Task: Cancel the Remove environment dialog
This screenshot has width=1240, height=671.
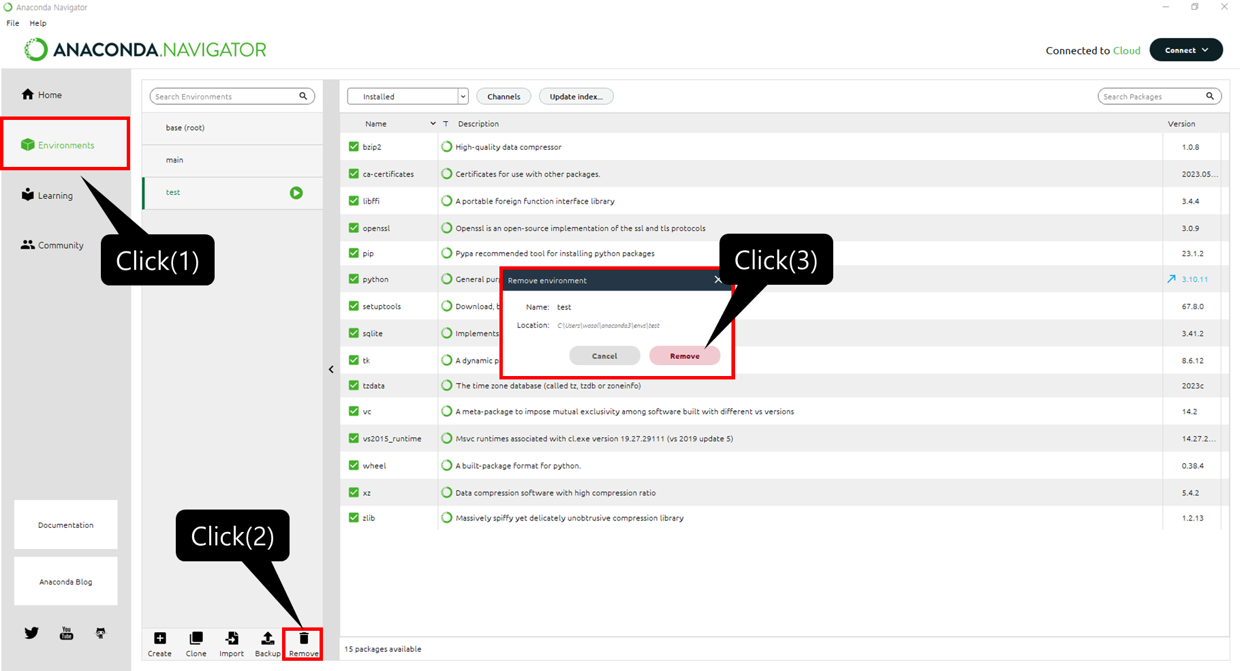Action: coord(604,356)
